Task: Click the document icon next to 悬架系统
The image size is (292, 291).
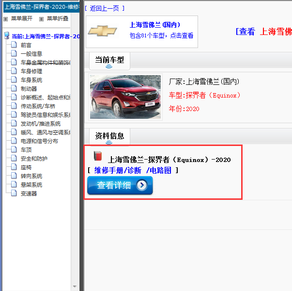Action: [14, 184]
